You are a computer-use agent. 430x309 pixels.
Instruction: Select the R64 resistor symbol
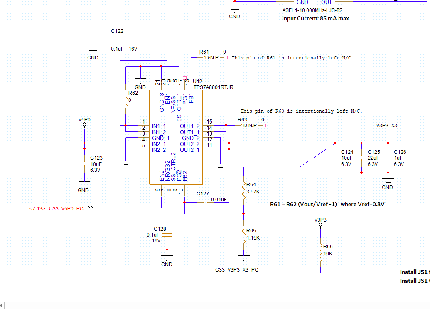(244, 190)
